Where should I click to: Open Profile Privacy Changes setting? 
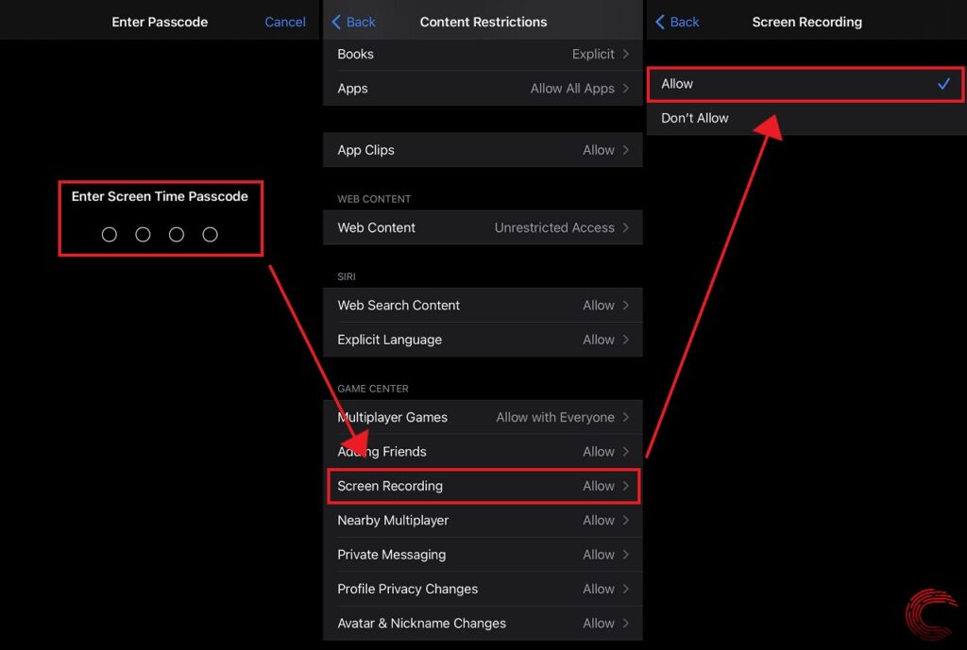pos(483,589)
